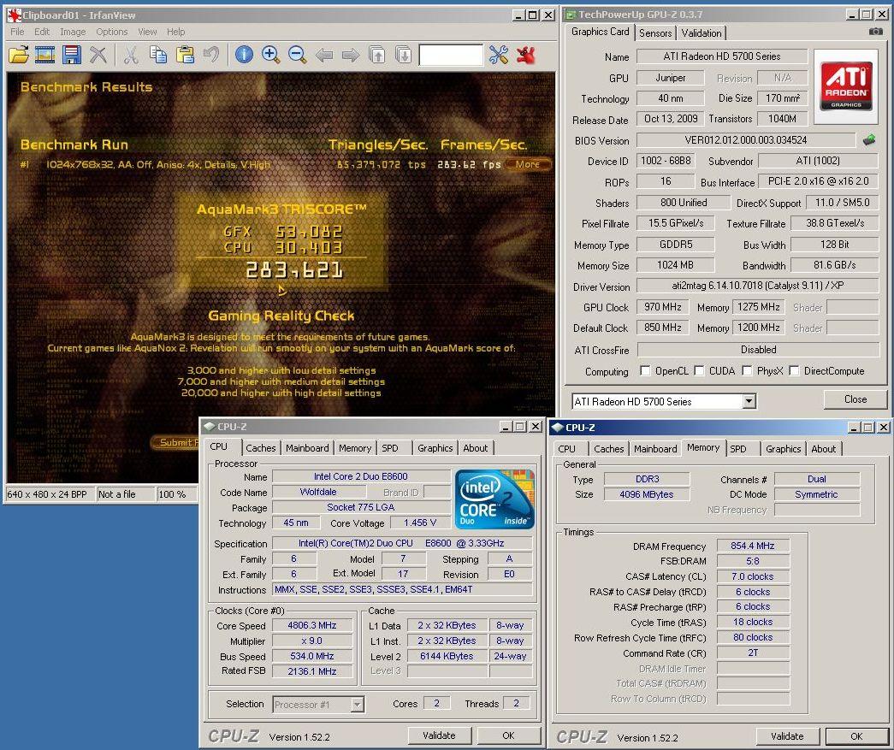Click red IrfanView mascot about icon
Image resolution: width=894 pixels, height=750 pixels.
tap(525, 56)
